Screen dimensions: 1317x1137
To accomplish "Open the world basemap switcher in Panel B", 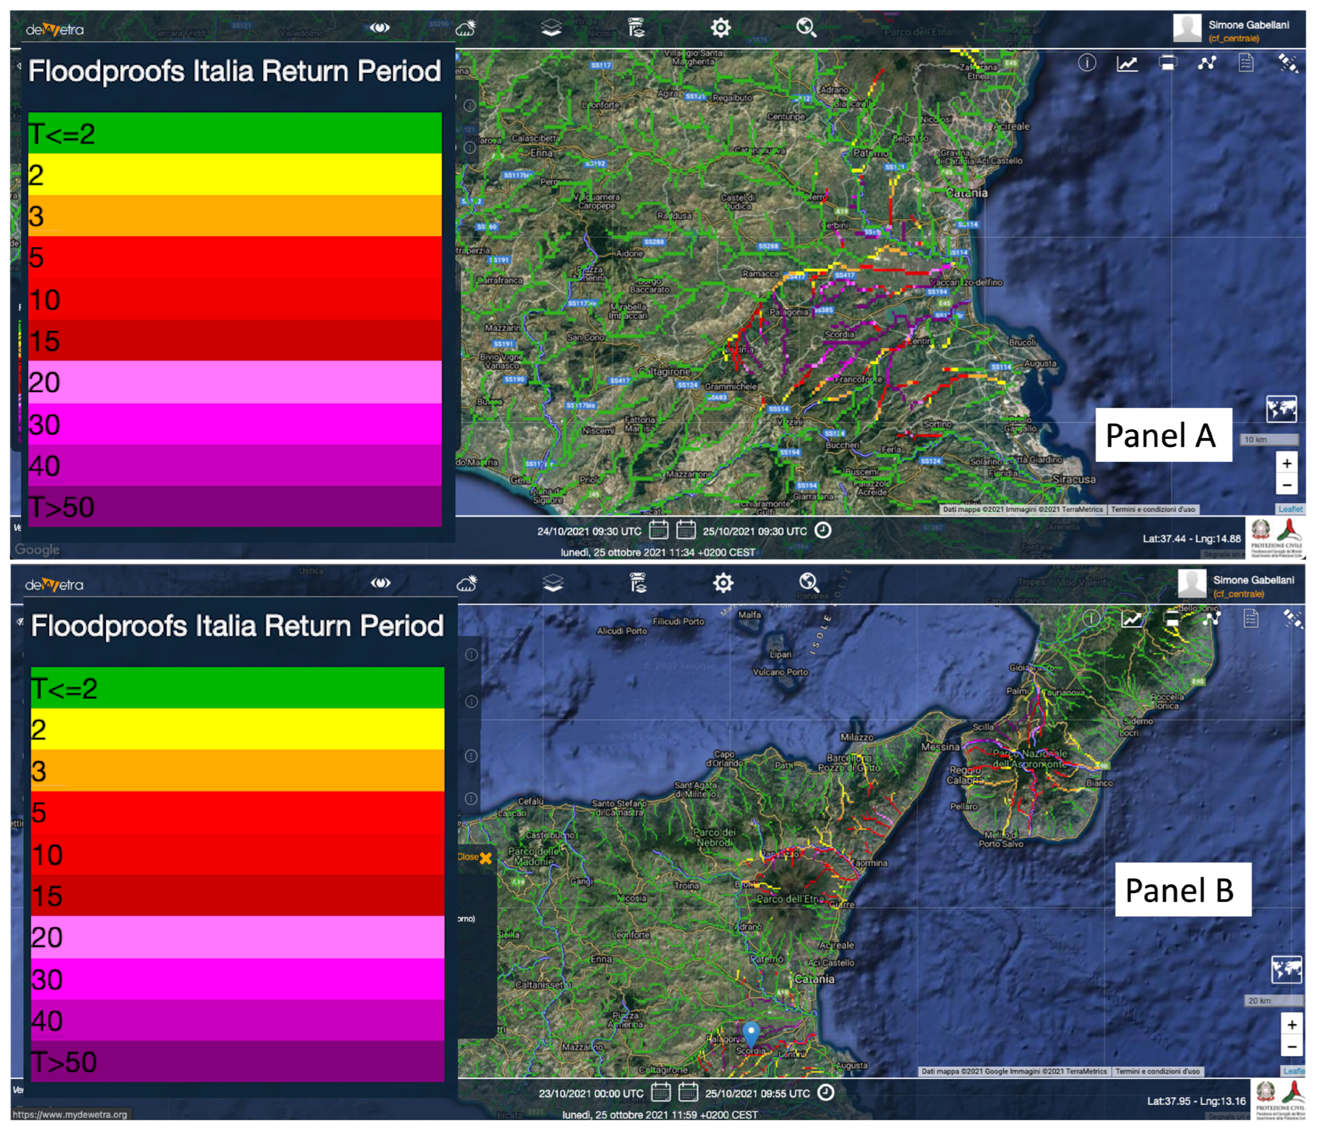I will click(1287, 970).
